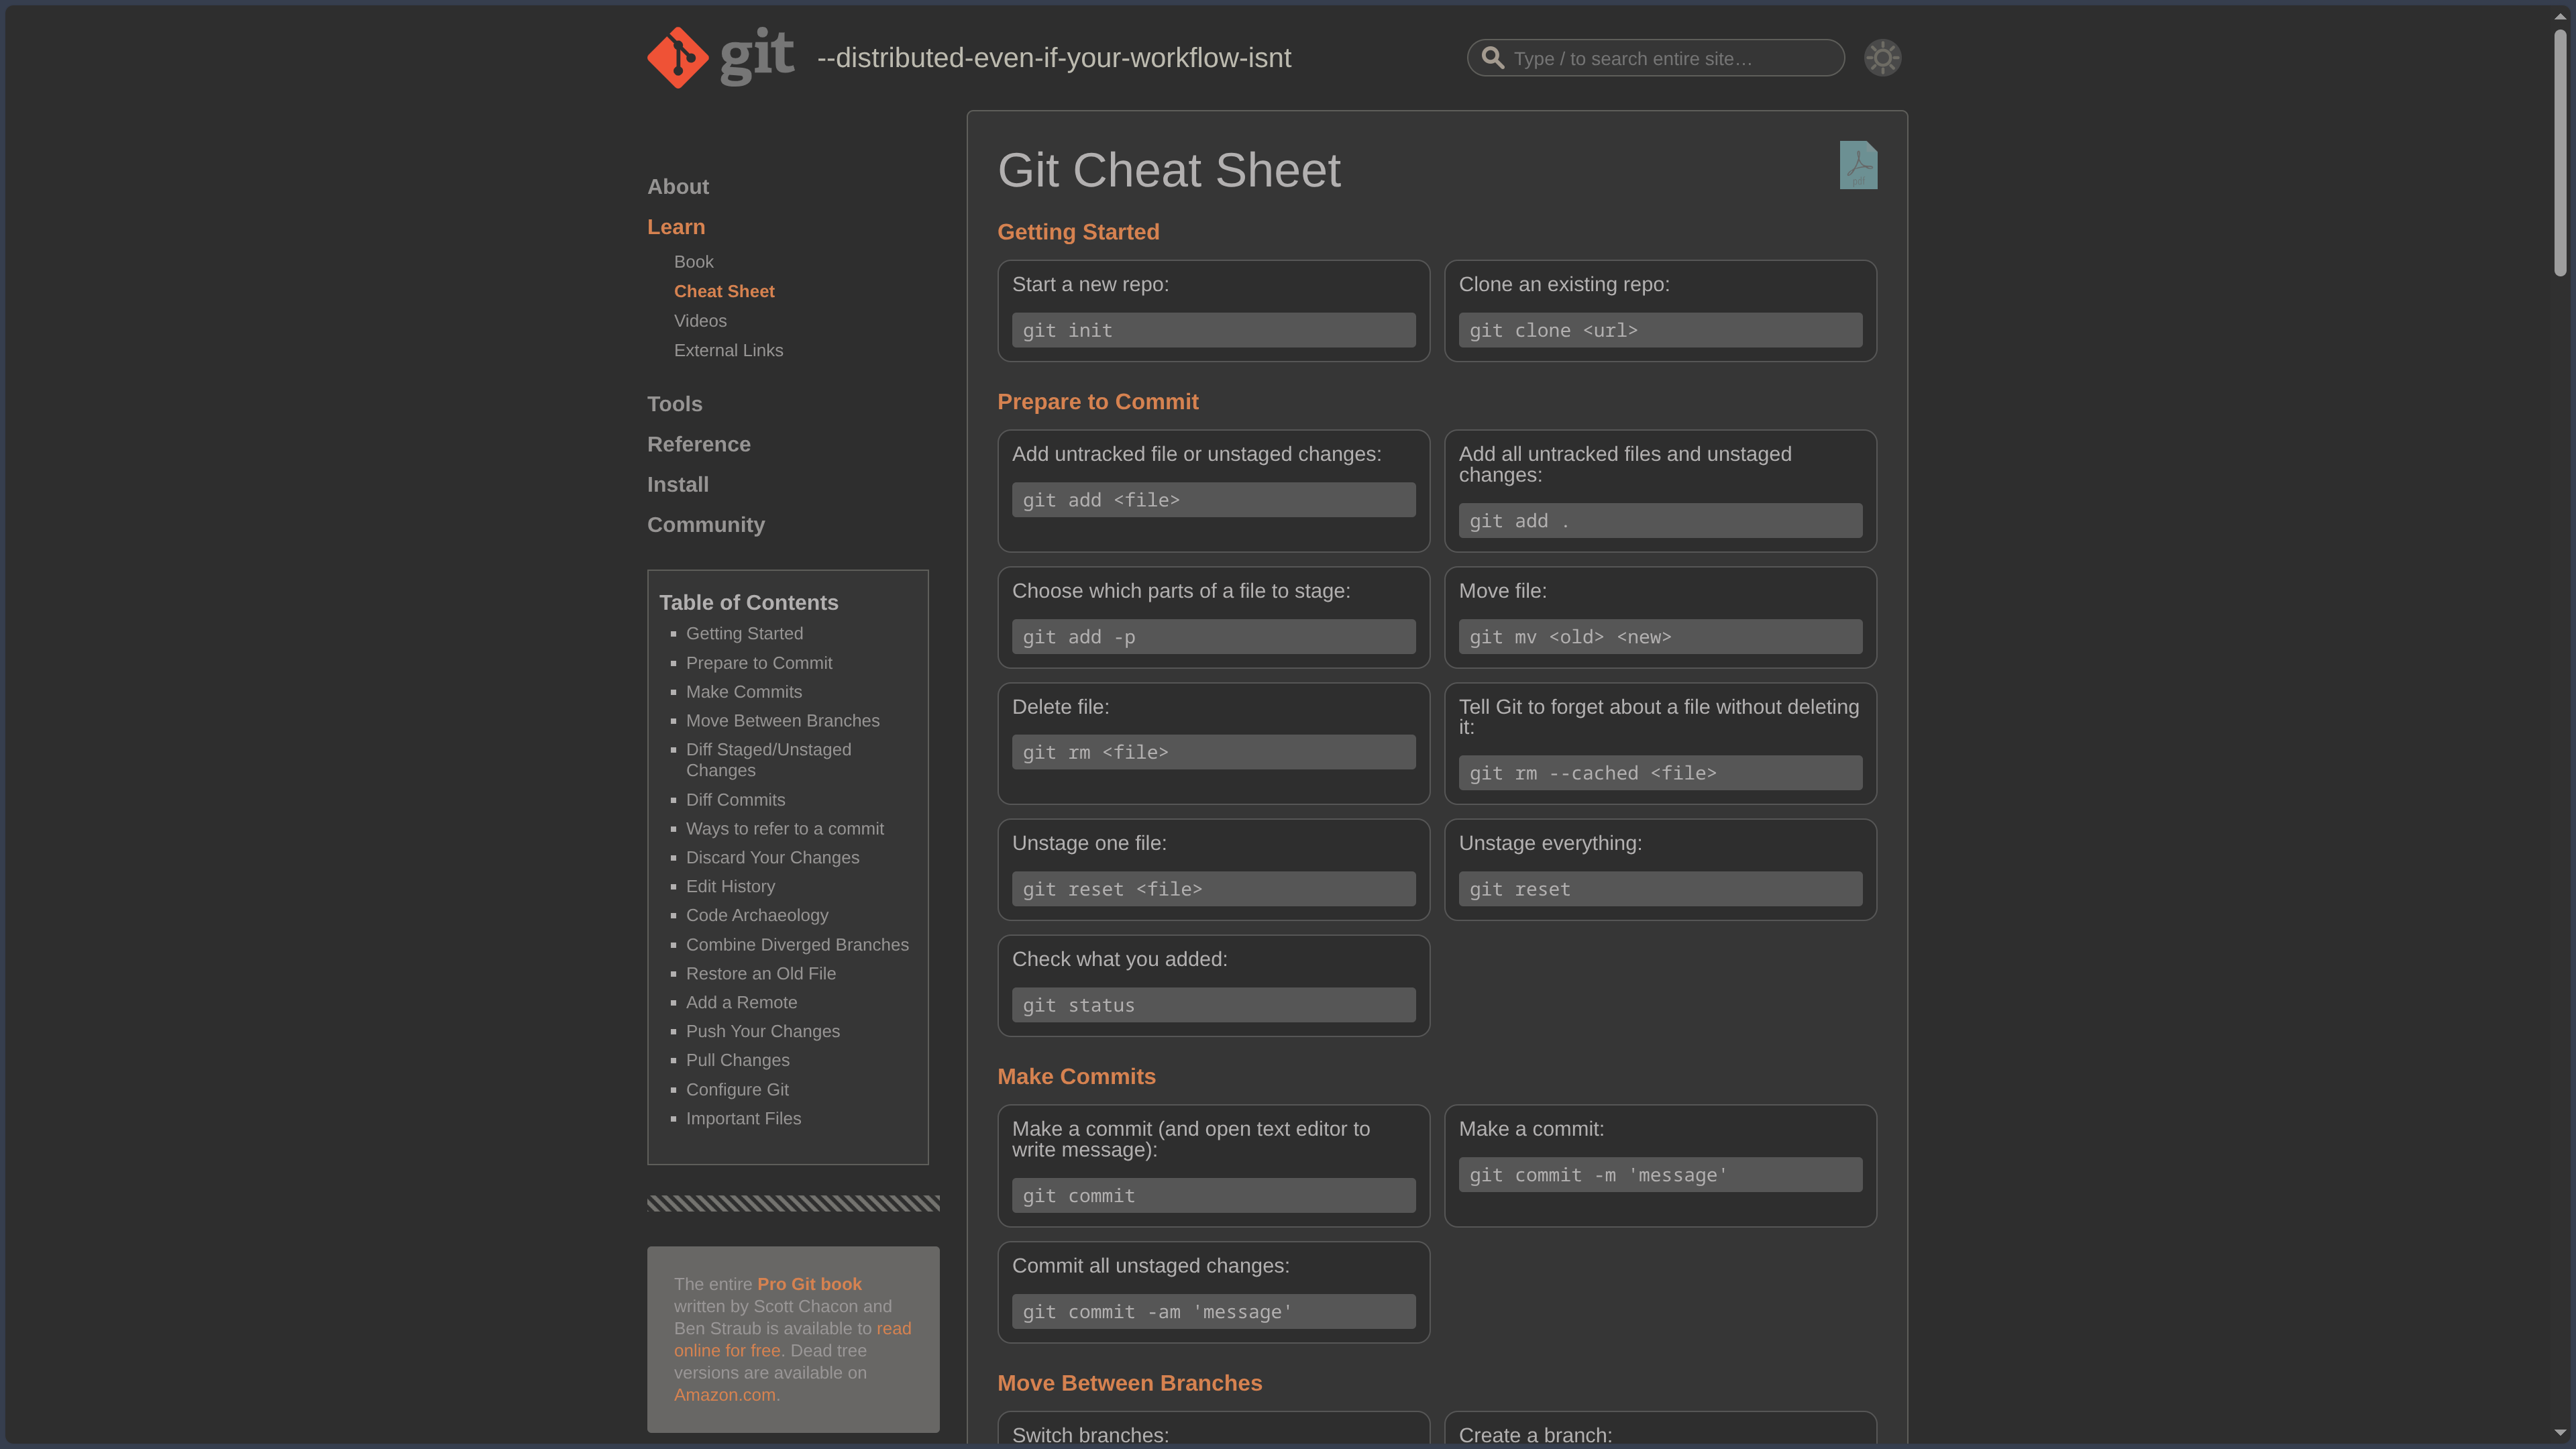Toggle the dark/light theme sun icon
This screenshot has width=2576, height=1449.
pyautogui.click(x=1882, y=58)
